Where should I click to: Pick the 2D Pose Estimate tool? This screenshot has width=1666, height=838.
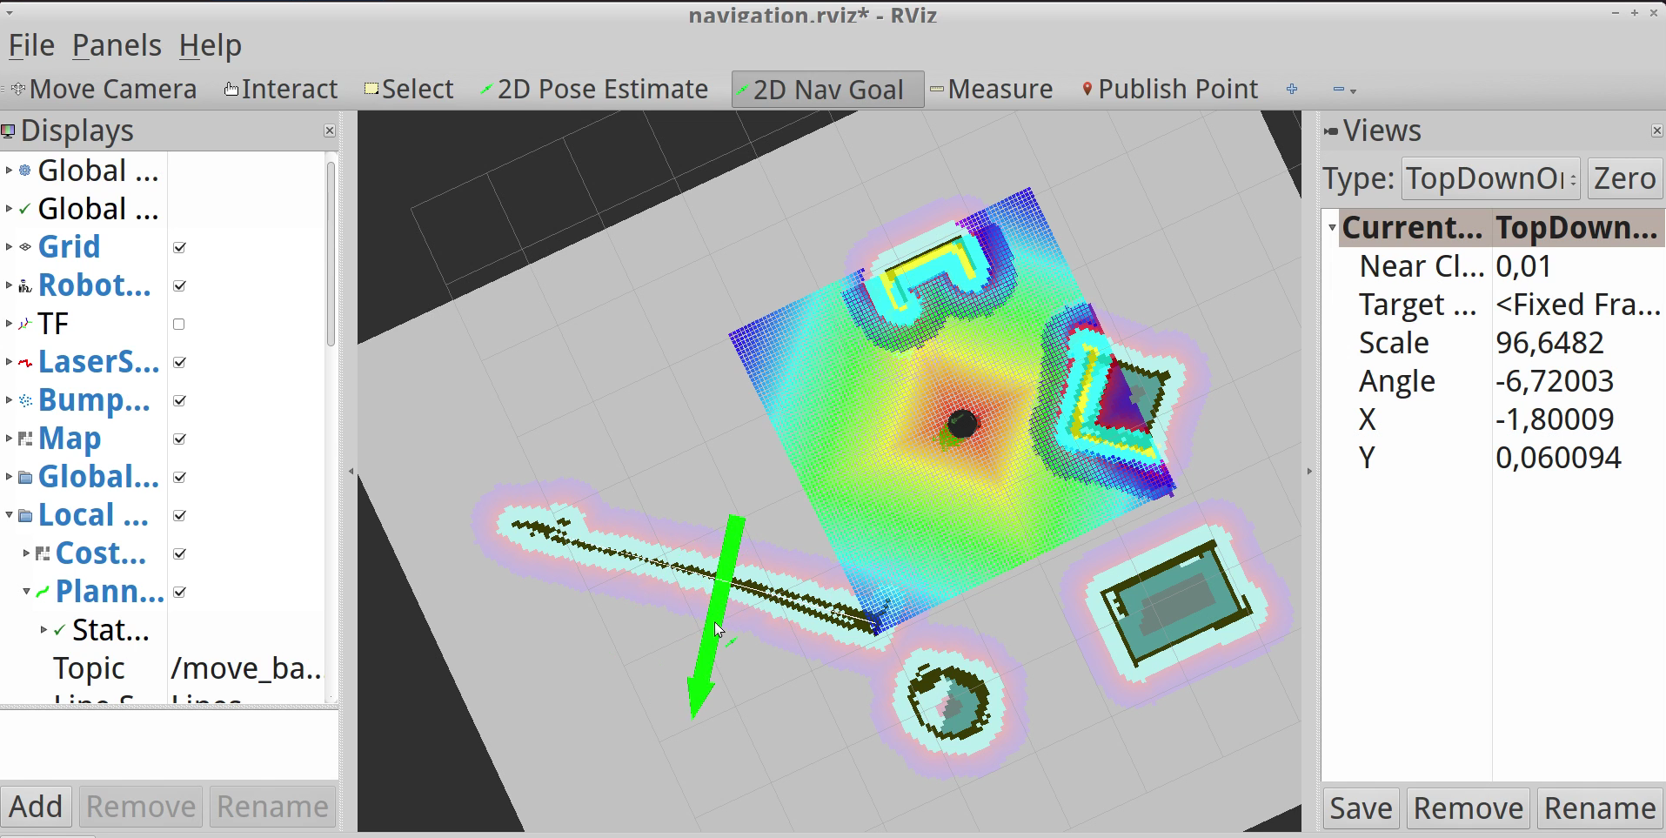(594, 90)
